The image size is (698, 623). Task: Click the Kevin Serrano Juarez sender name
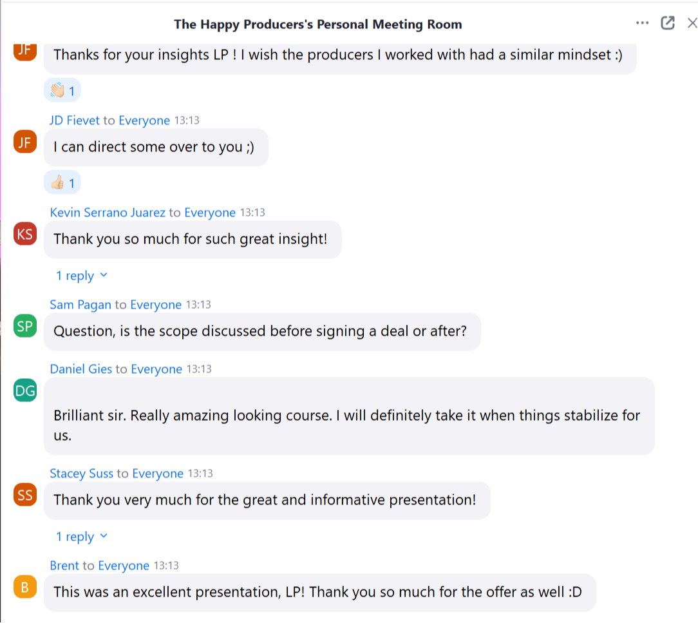tap(108, 213)
